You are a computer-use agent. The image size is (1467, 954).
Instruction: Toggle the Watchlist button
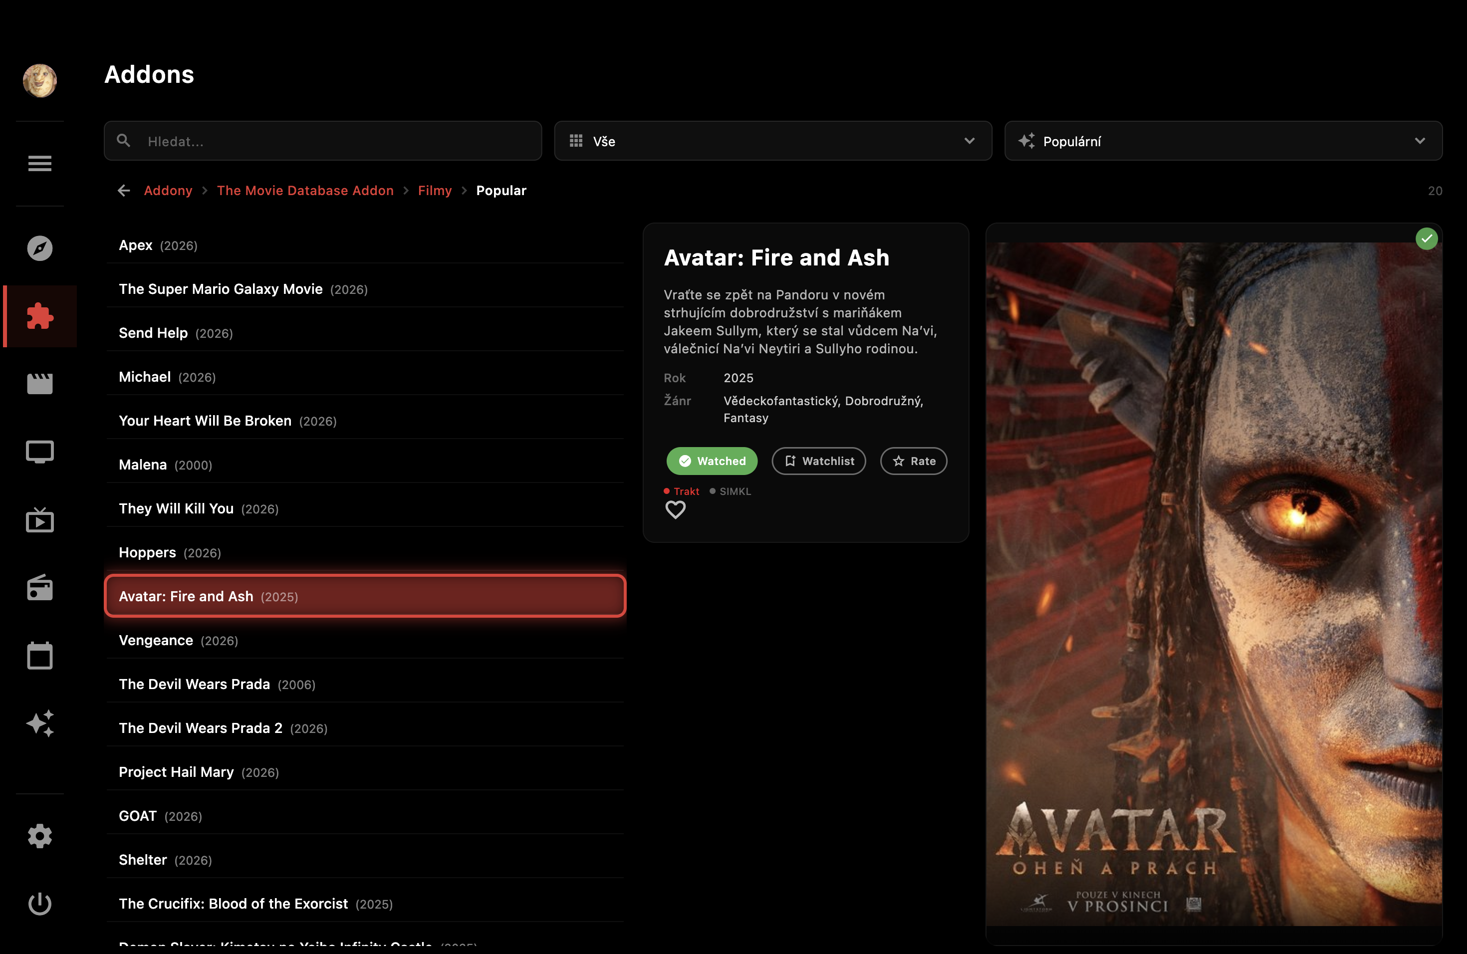coord(818,461)
